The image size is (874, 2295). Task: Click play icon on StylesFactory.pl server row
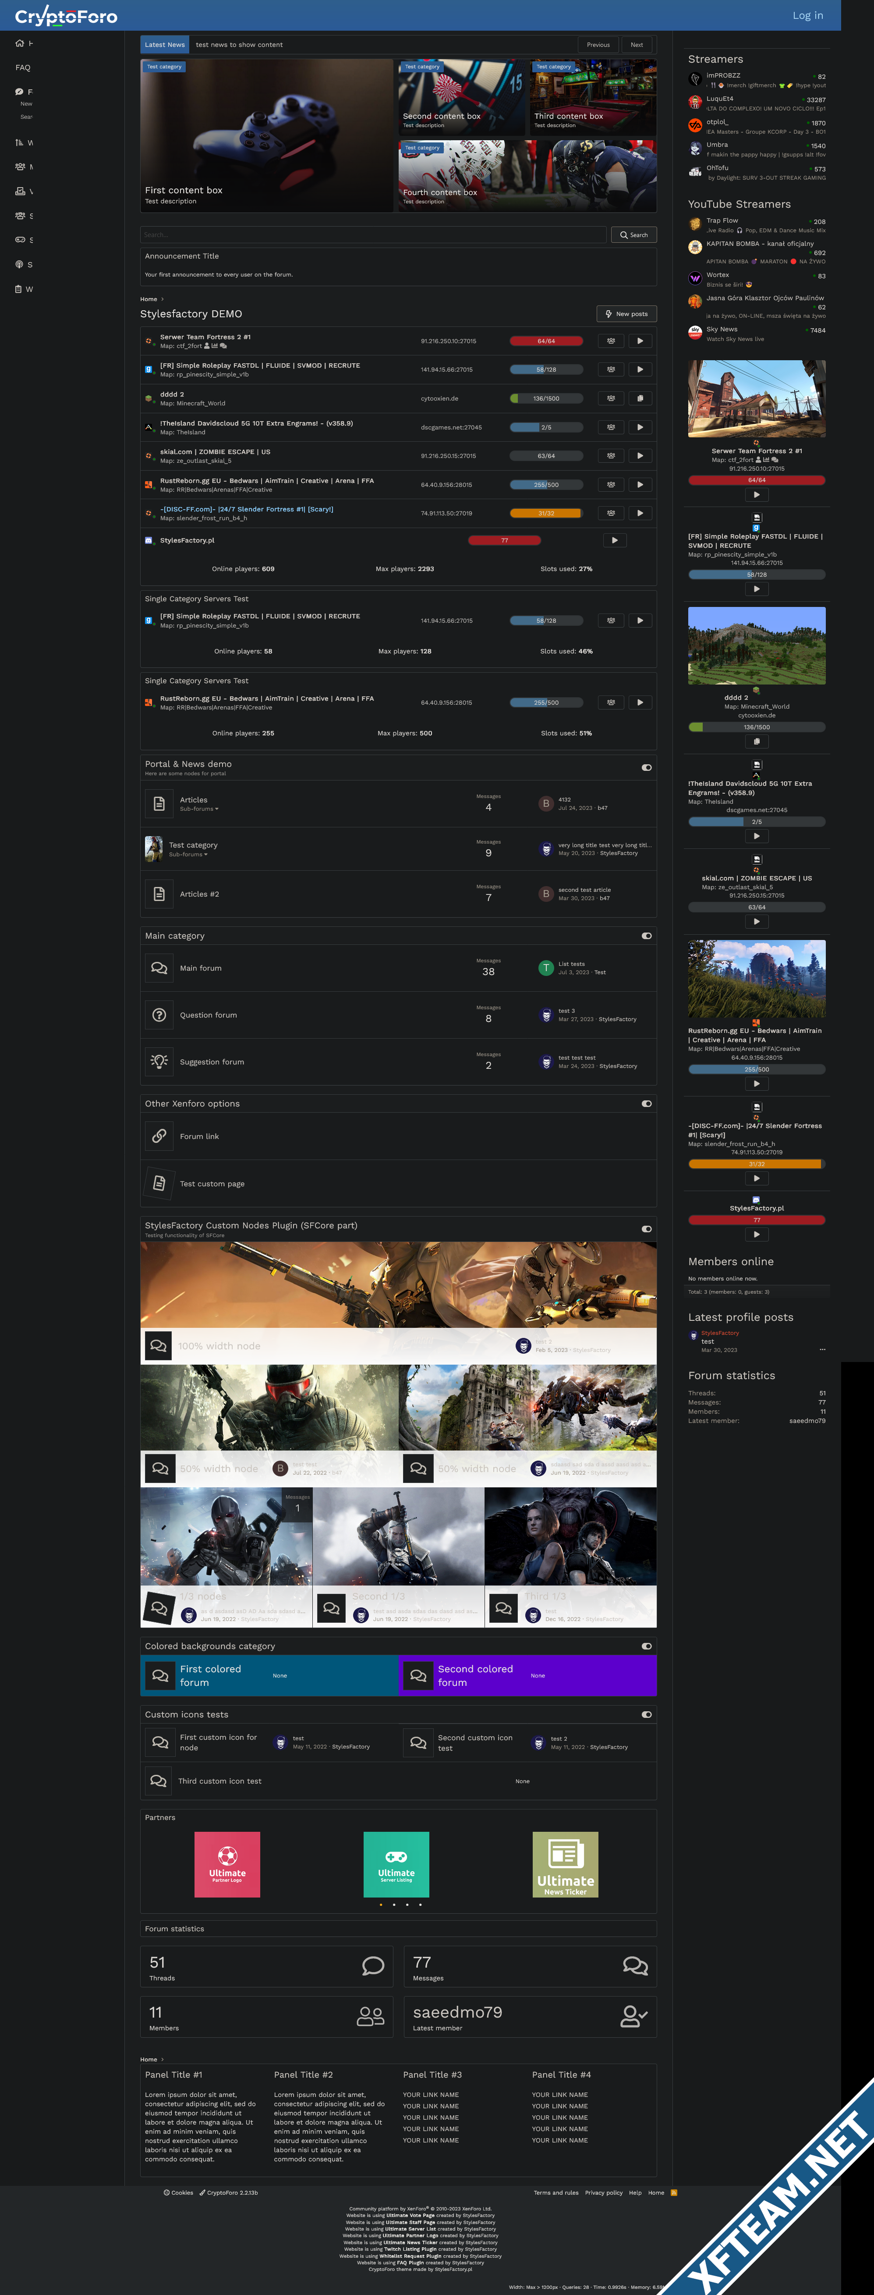[614, 541]
